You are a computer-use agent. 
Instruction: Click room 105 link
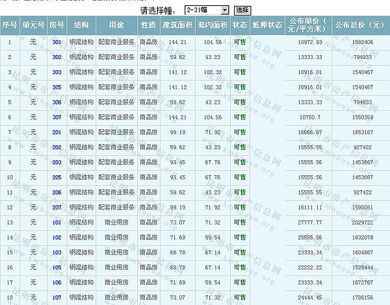click(x=57, y=267)
